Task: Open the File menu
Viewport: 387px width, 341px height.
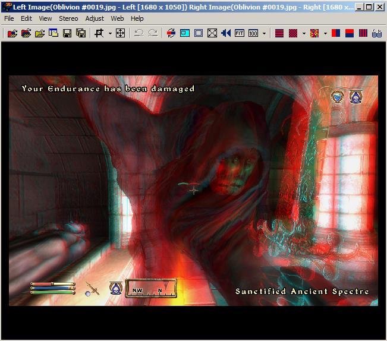Action: (x=9, y=18)
